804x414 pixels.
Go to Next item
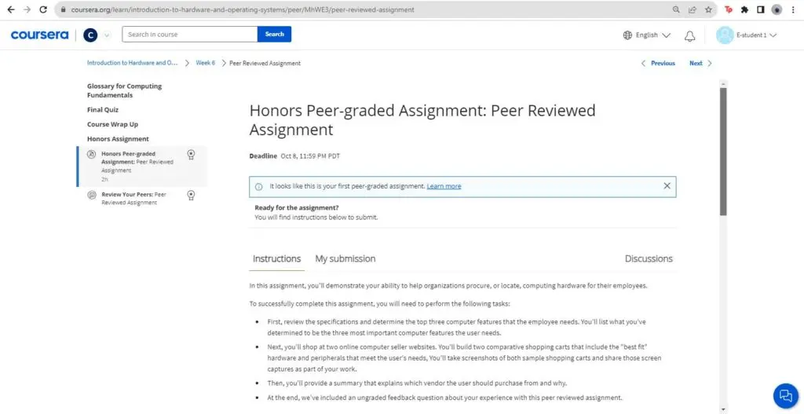[696, 63]
